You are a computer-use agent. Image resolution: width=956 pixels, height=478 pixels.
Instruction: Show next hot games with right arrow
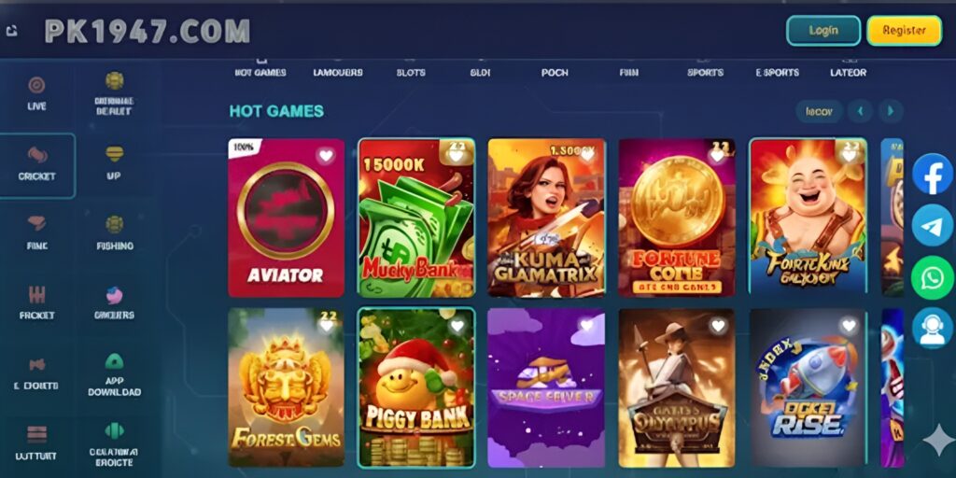pos(891,111)
